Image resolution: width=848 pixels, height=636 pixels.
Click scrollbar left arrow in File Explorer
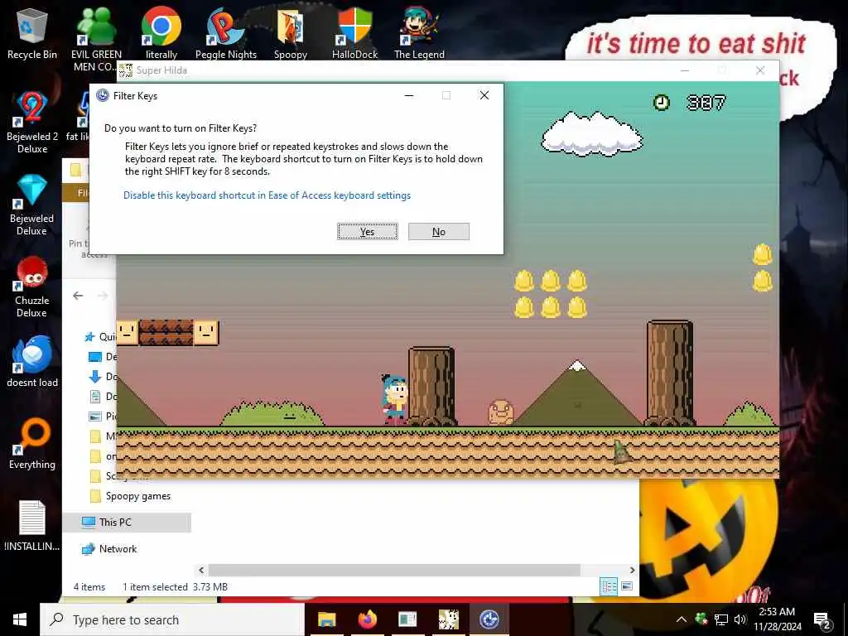click(x=201, y=570)
